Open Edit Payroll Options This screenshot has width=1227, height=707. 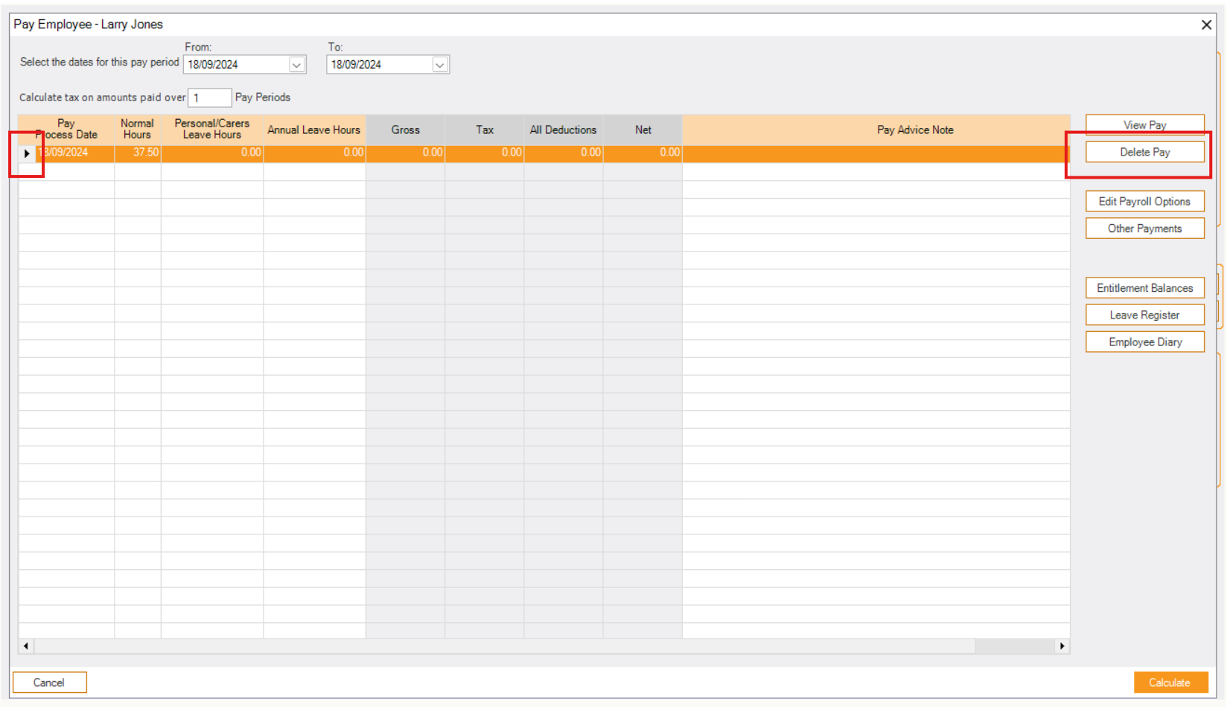[1144, 201]
